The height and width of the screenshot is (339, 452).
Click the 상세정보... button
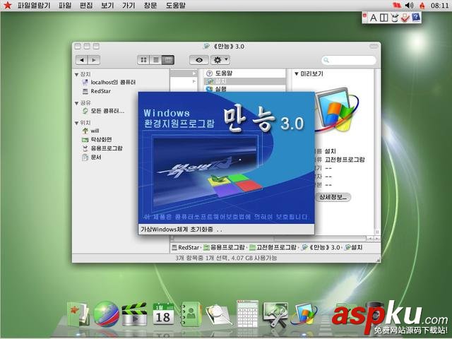click(333, 197)
